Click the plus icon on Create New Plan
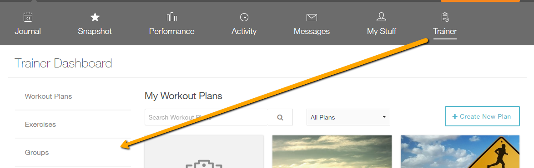Screen dimensions: 534x168 tap(455, 116)
